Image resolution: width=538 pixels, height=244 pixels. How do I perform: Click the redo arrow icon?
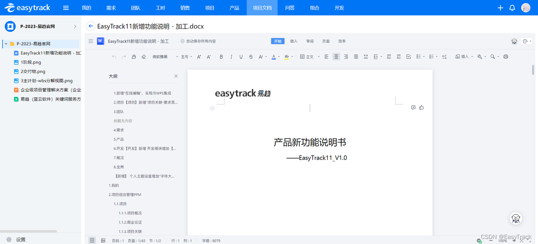[x=124, y=57]
